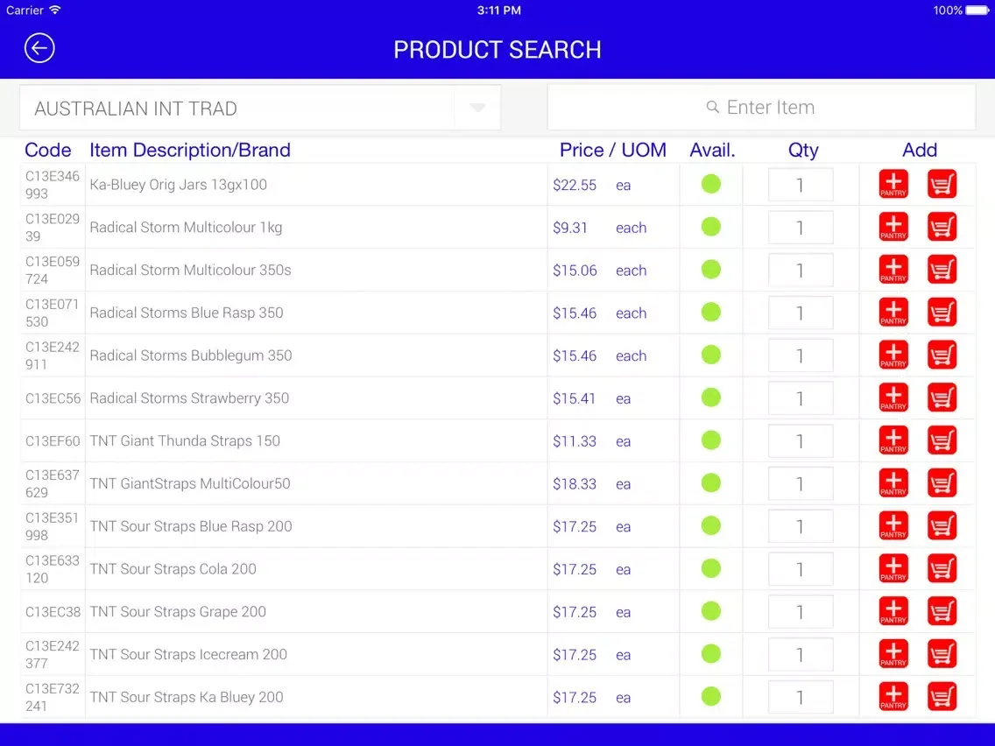Image resolution: width=995 pixels, height=746 pixels.
Task: Go back using the arrow icon
Action: coord(39,48)
